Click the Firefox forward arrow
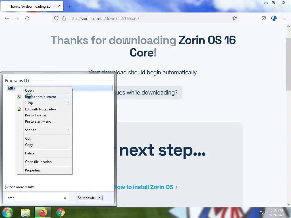The width and height of the screenshot is (291, 218). 17,18
